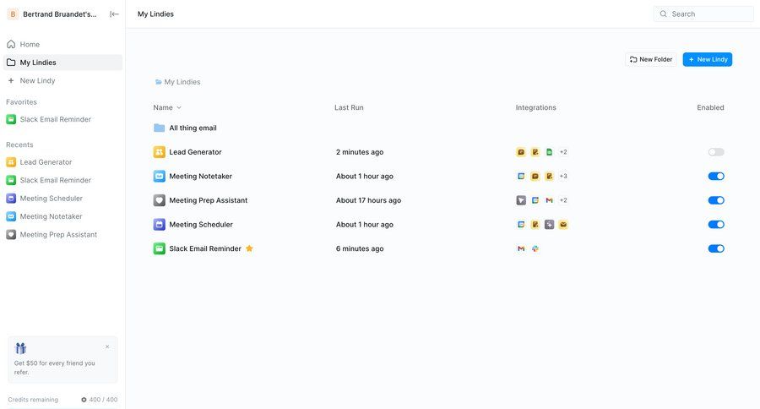The image size is (760, 409).
Task: Click the +2 integrations badge on Lead Generator row
Action: pos(563,152)
